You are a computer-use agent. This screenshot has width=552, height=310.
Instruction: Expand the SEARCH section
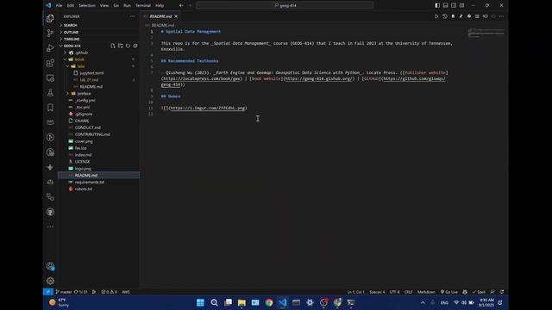(98, 25)
